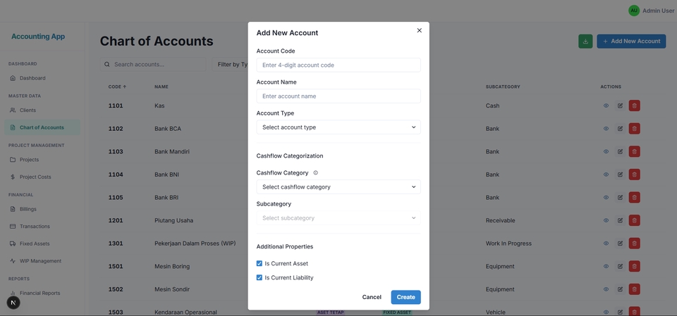Screen dimensions: 677x316
Task: Close the Add New Account dialog
Action: [x=419, y=30]
